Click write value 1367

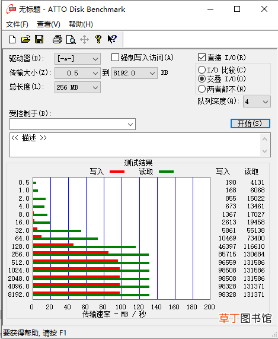pos(229,214)
